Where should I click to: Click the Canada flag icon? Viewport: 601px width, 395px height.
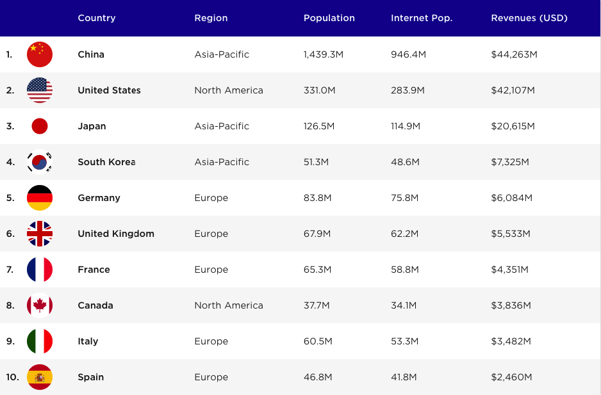tap(40, 305)
